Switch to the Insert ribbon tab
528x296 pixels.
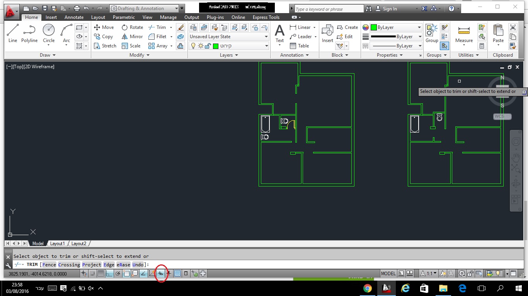pos(51,17)
